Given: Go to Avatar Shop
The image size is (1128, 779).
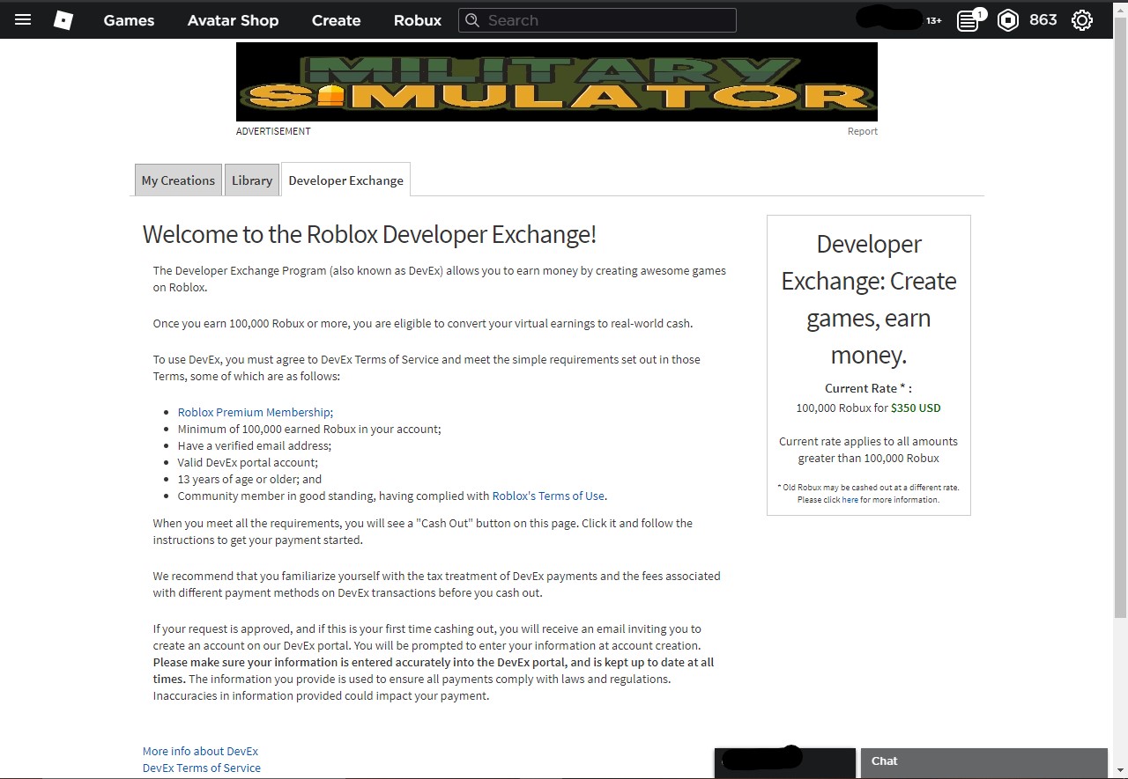Looking at the screenshot, I should tap(233, 20).
